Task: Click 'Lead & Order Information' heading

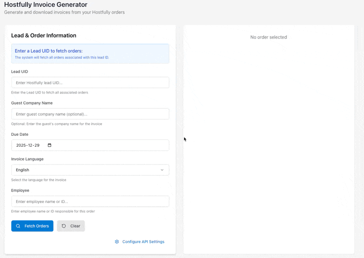Action: click(44, 35)
